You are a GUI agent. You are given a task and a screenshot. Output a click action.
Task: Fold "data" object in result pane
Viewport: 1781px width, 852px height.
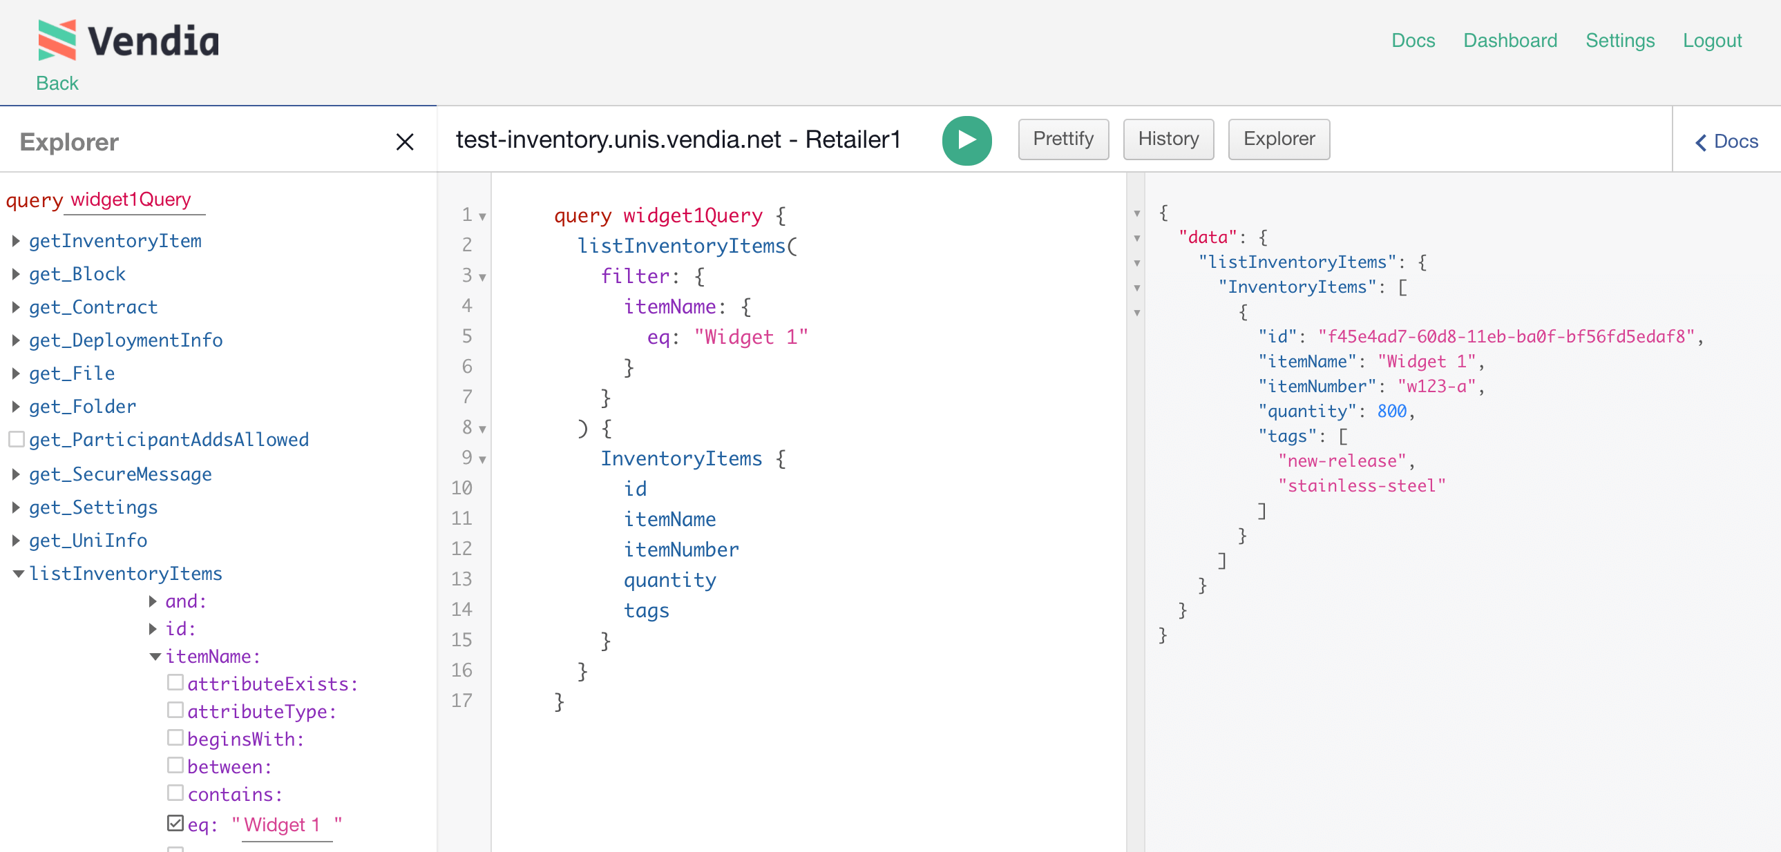click(x=1137, y=238)
